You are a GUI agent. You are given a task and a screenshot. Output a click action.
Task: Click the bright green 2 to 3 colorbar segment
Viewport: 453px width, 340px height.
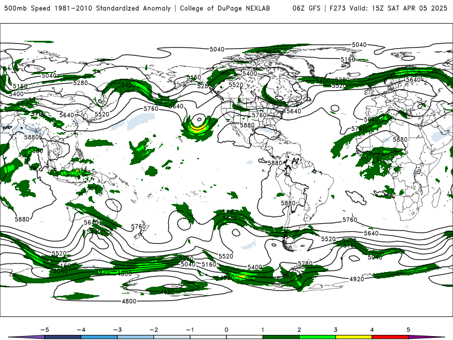(317, 337)
